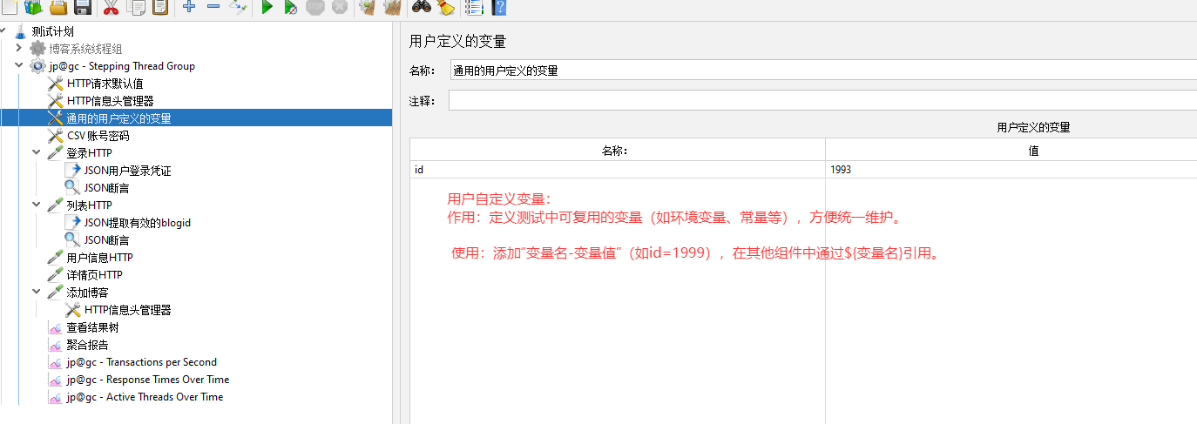Select the 详情页HTTP sampler

94,275
